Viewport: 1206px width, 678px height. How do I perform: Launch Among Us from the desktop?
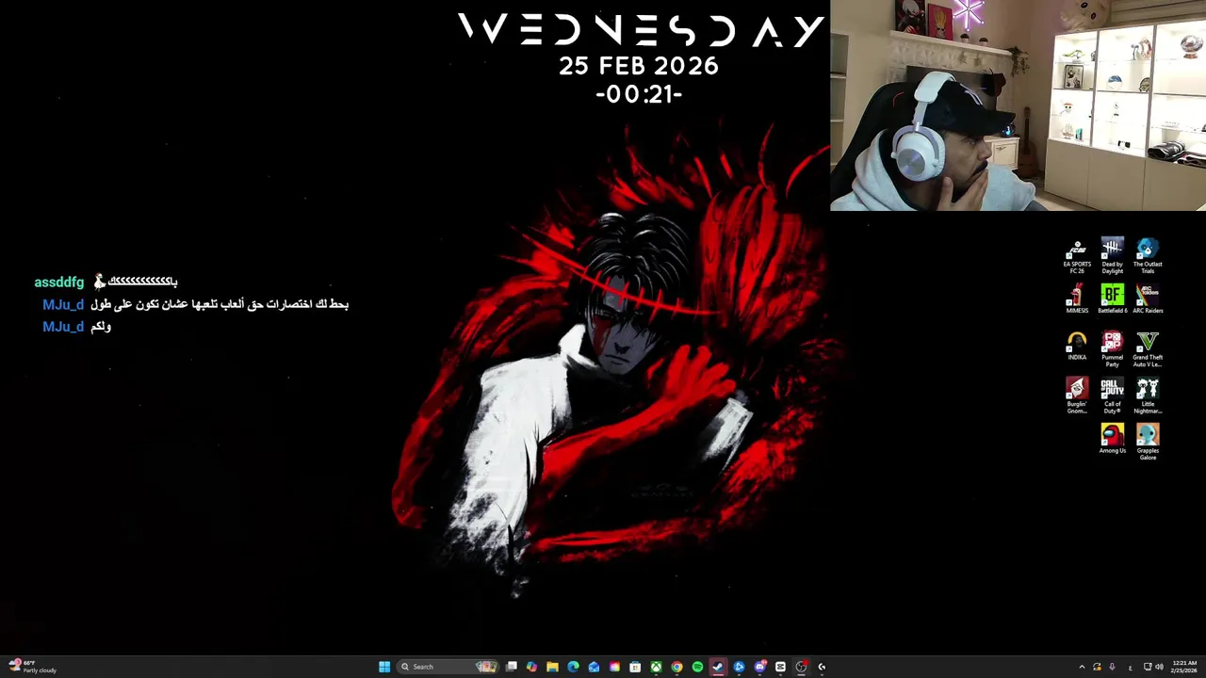1113,439
